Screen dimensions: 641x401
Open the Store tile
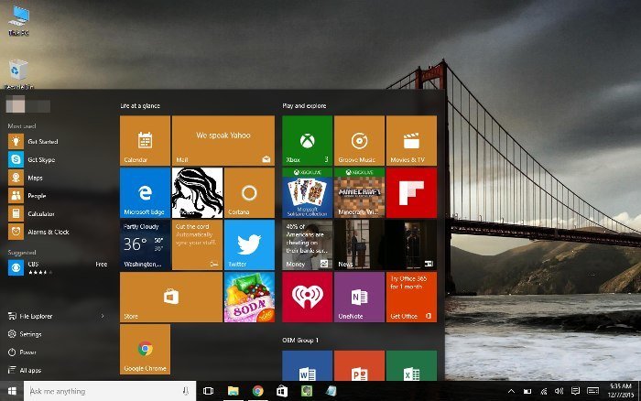click(171, 298)
